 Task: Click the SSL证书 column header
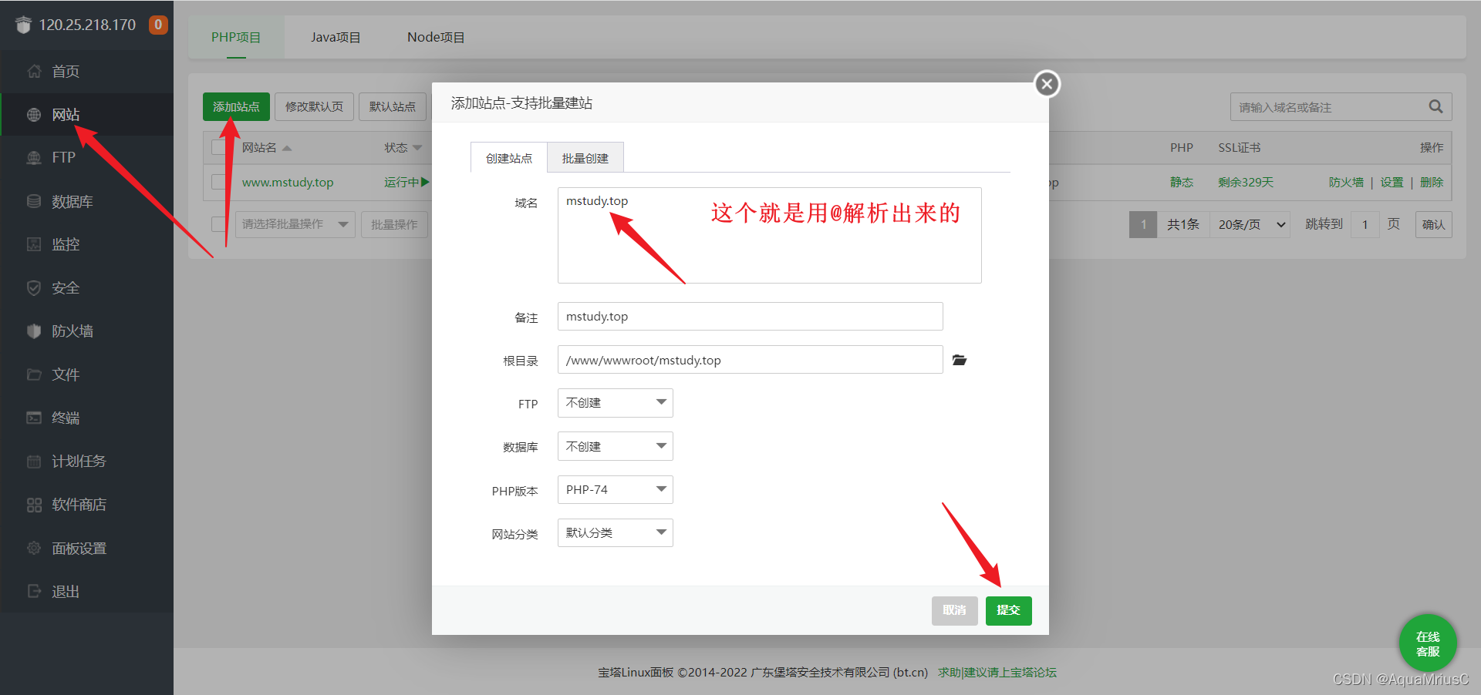[1239, 147]
